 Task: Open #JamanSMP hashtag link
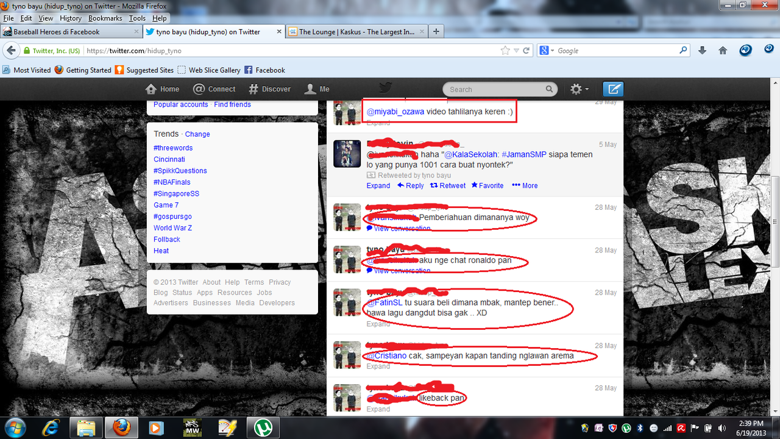click(523, 154)
